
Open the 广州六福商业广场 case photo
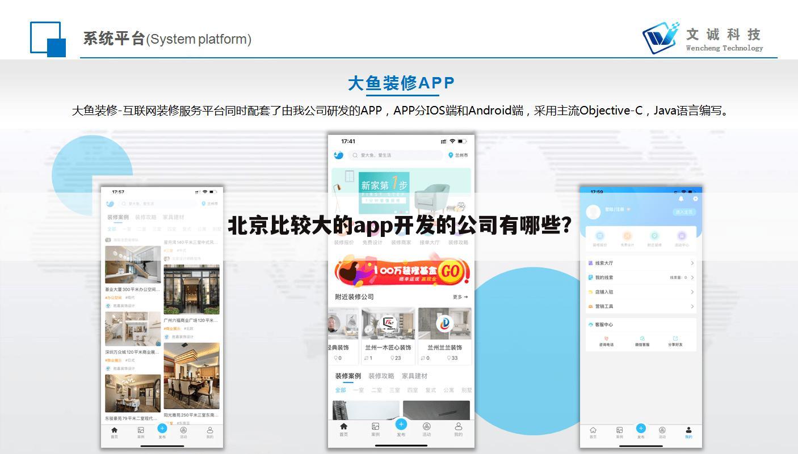coord(191,289)
